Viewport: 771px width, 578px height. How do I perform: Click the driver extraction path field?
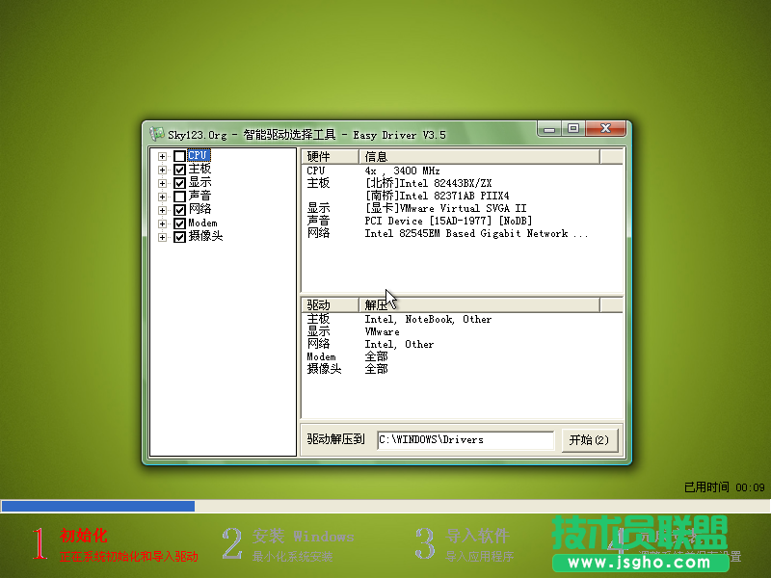pos(465,440)
